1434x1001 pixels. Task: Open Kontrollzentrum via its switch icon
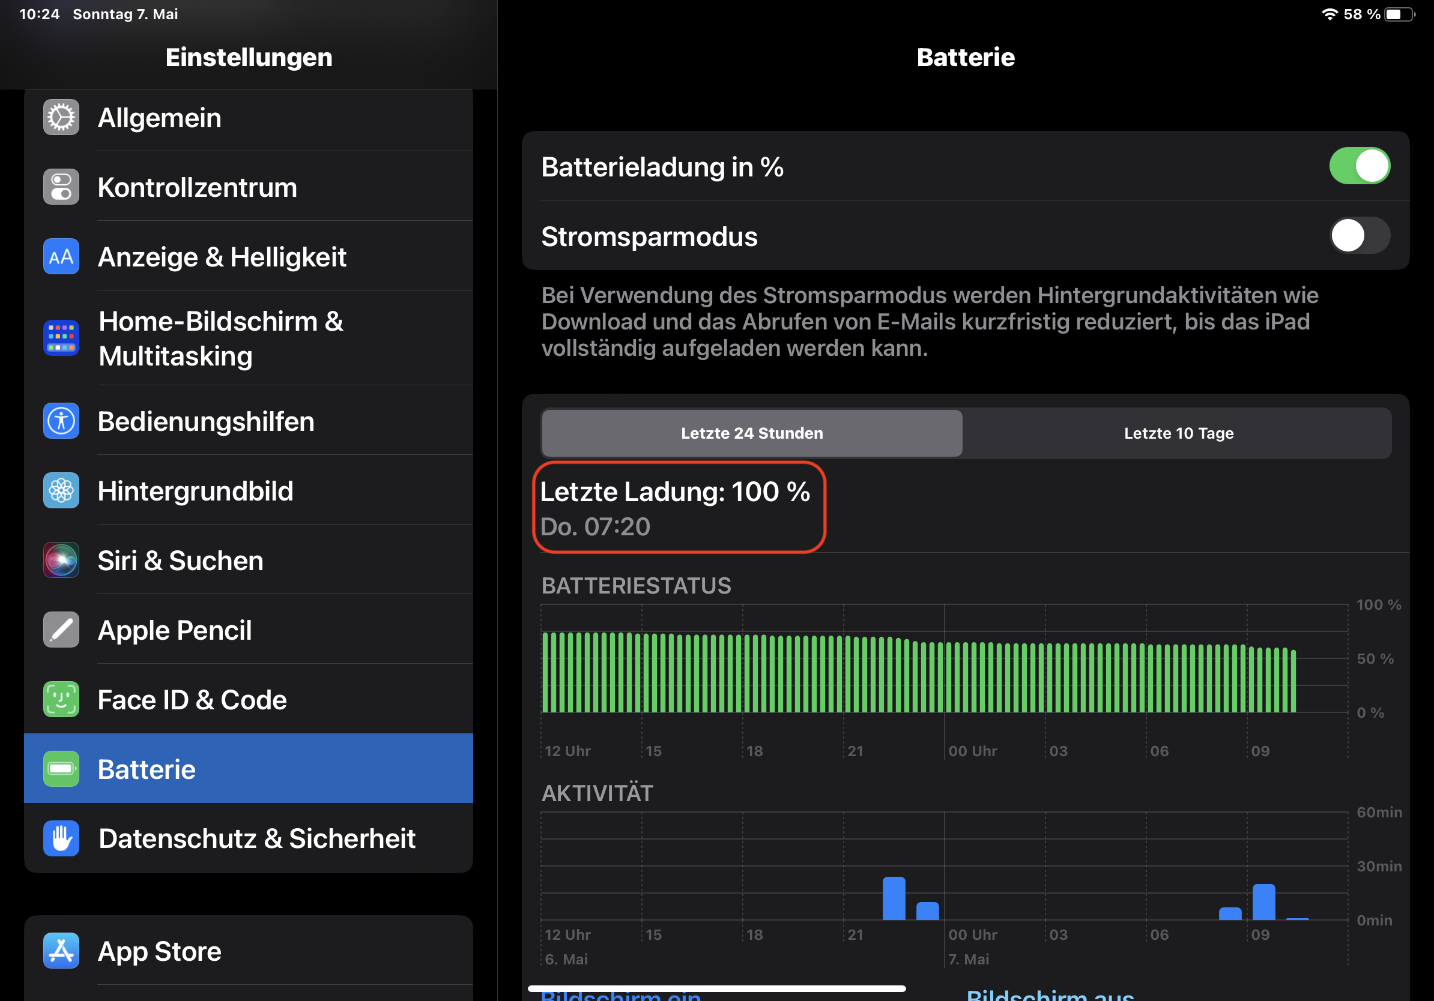pyautogui.click(x=61, y=187)
